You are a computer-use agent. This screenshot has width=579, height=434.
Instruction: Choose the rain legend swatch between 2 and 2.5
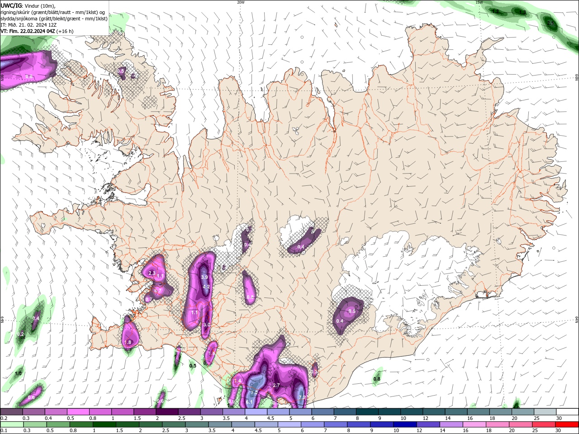151,425
